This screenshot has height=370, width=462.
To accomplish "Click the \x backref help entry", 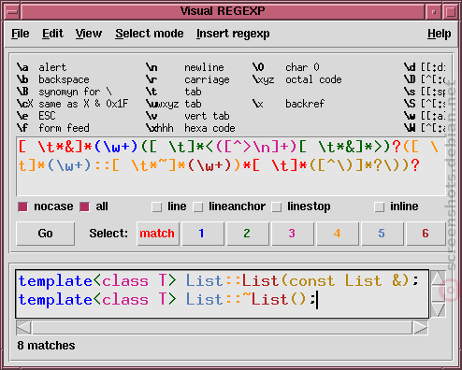I will [x=289, y=104].
